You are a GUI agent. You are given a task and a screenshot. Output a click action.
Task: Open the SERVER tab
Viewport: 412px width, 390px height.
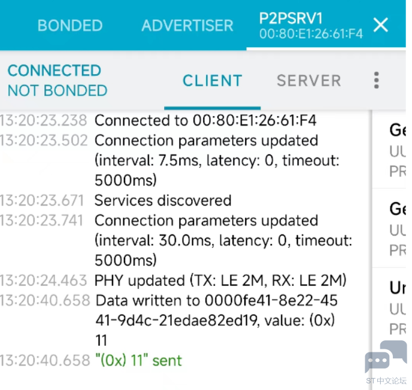click(x=308, y=81)
